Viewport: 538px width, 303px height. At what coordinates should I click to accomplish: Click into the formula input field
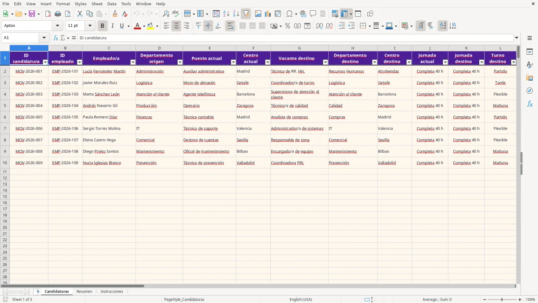point(295,38)
